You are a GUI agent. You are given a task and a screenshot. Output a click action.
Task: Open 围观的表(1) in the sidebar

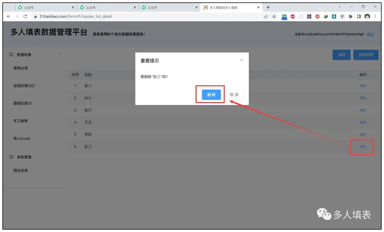click(22, 104)
